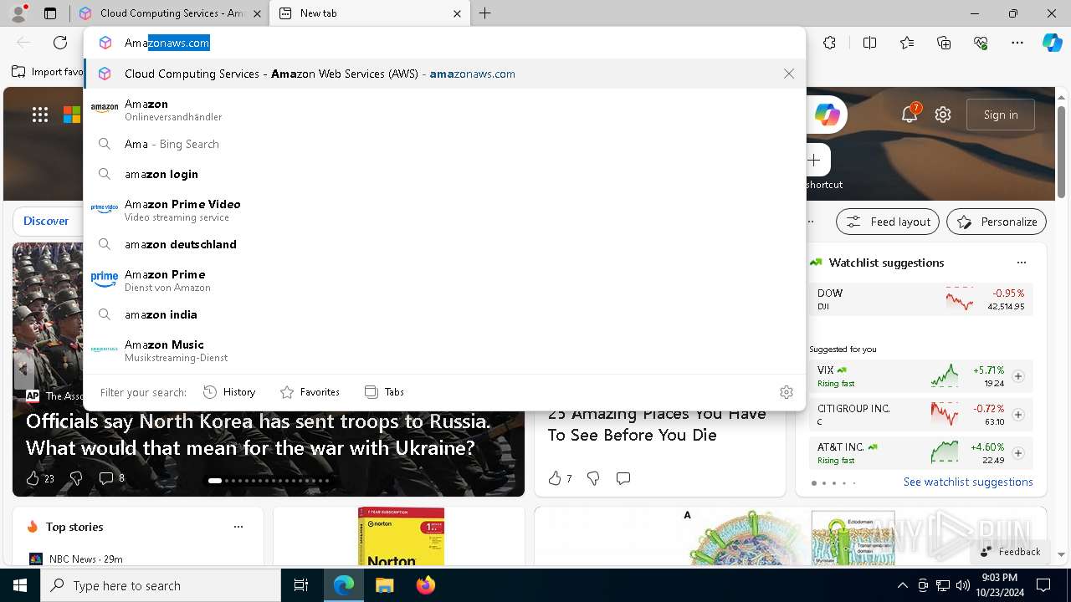Image resolution: width=1071 pixels, height=602 pixels.
Task: Add a shortcut with plus button
Action: [x=814, y=160]
